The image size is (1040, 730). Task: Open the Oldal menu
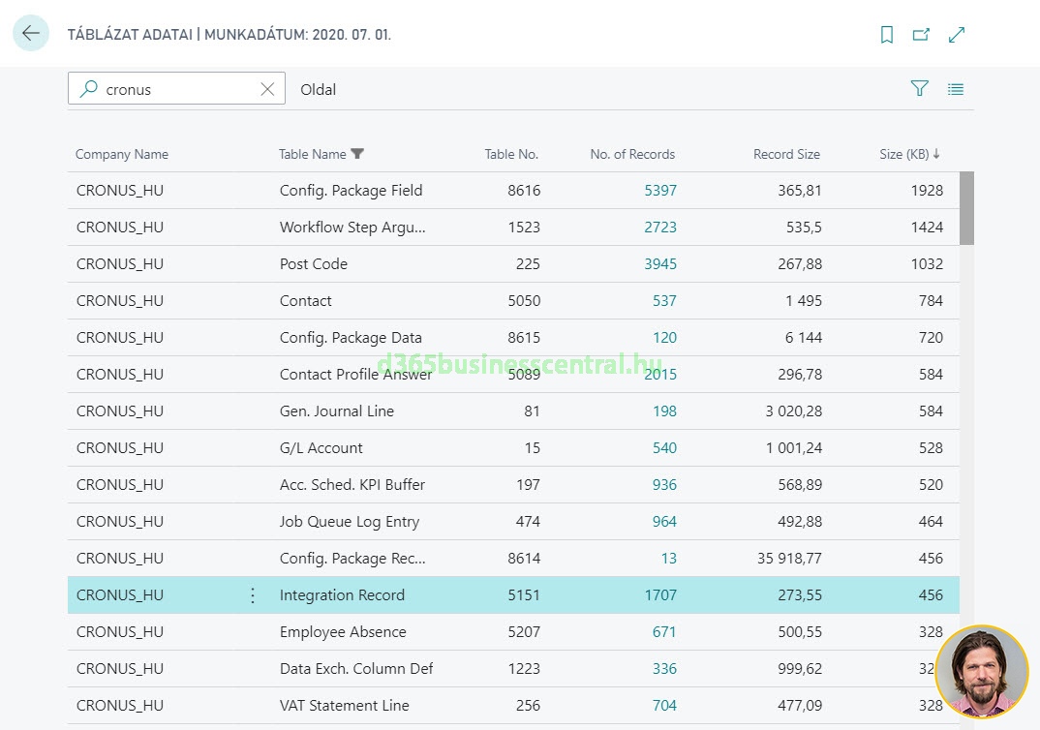(319, 89)
